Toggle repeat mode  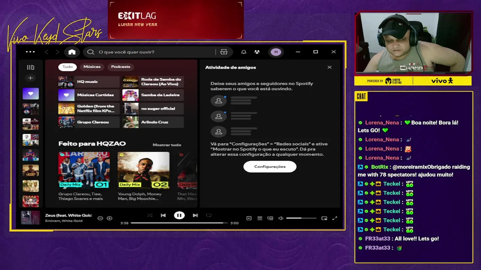209,215
